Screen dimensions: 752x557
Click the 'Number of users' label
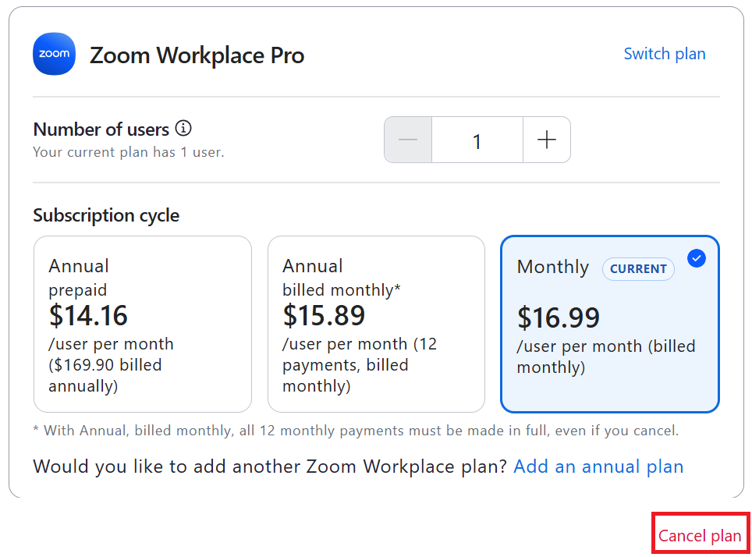101,129
